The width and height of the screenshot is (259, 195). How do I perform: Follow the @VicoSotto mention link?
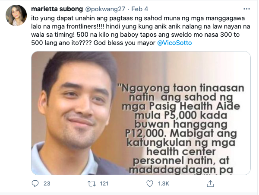coord(174,43)
